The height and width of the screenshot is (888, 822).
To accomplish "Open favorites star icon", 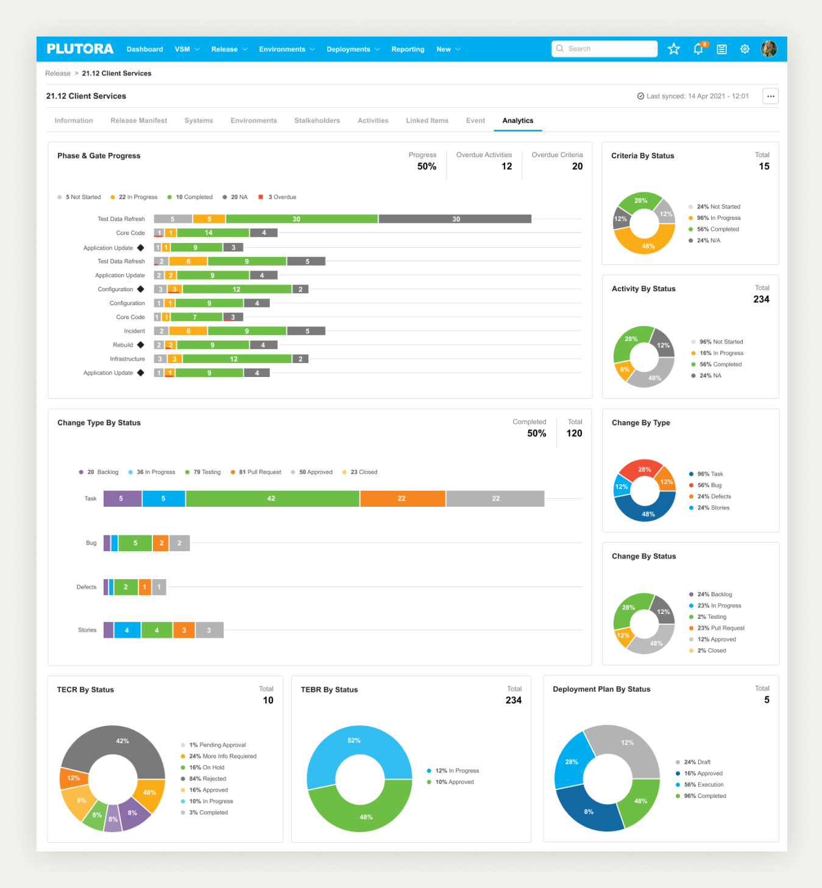I will [x=673, y=49].
